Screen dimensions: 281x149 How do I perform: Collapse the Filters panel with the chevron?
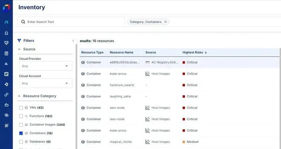(73, 41)
